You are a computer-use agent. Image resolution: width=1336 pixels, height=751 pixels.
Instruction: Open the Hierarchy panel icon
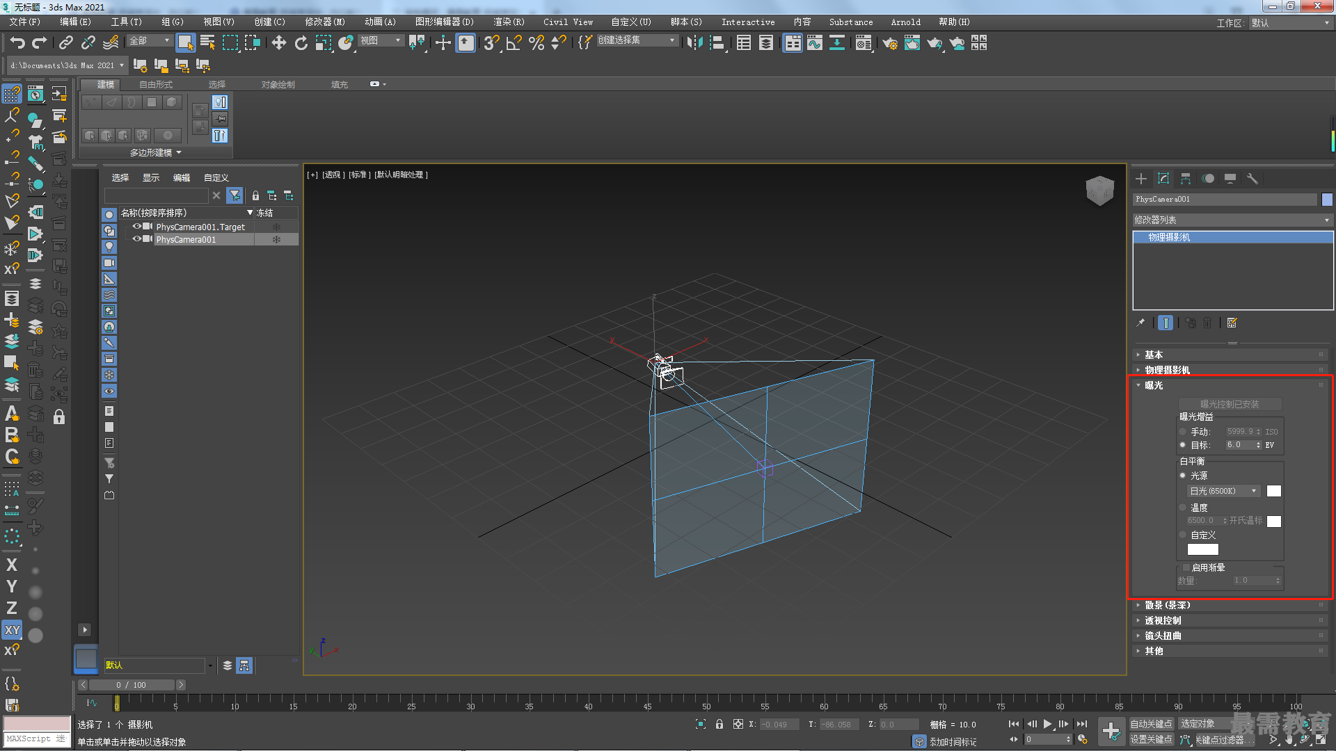click(x=1186, y=179)
